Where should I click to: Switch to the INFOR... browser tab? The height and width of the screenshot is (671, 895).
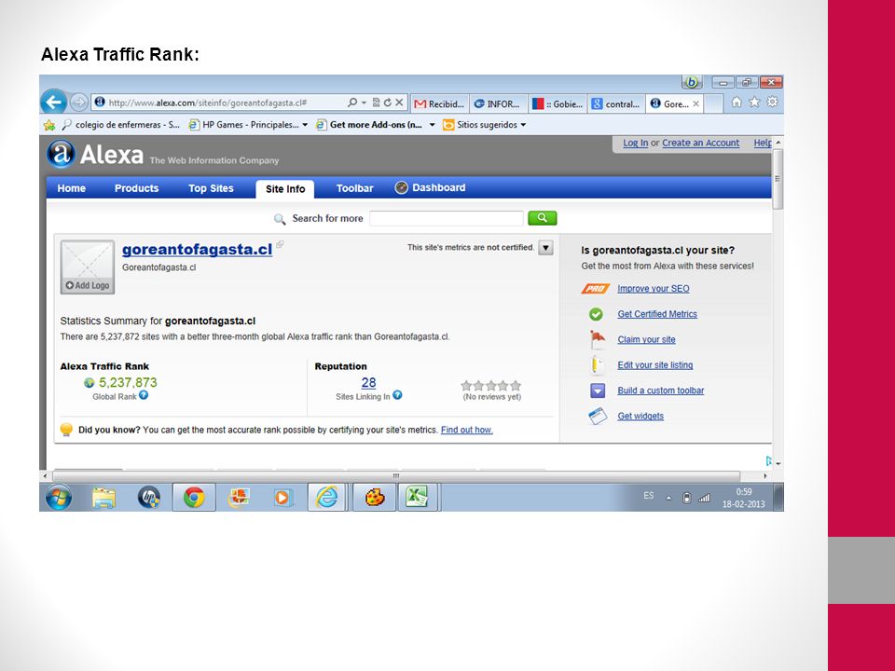498,103
